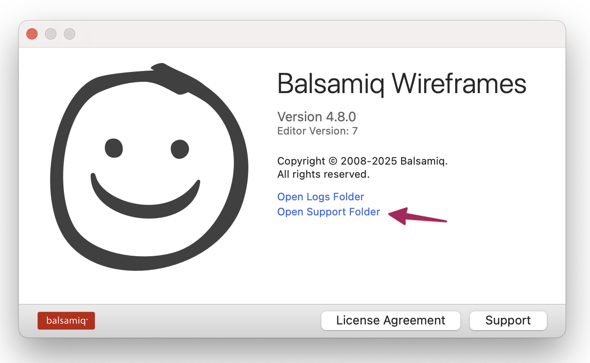Click the smiley's right eye
The image size is (590, 363).
click(179, 149)
